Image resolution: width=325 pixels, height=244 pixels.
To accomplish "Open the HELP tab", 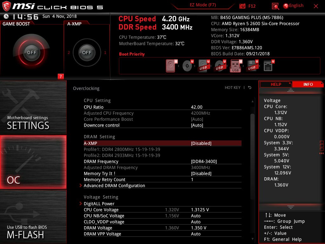I will 276,85.
